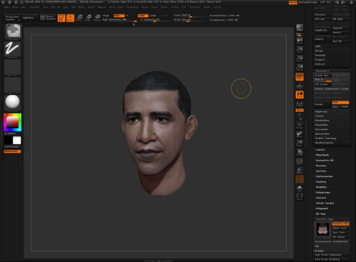Click the AAHalf icon
This screenshot has width=356, height=262.
[x=300, y=68]
